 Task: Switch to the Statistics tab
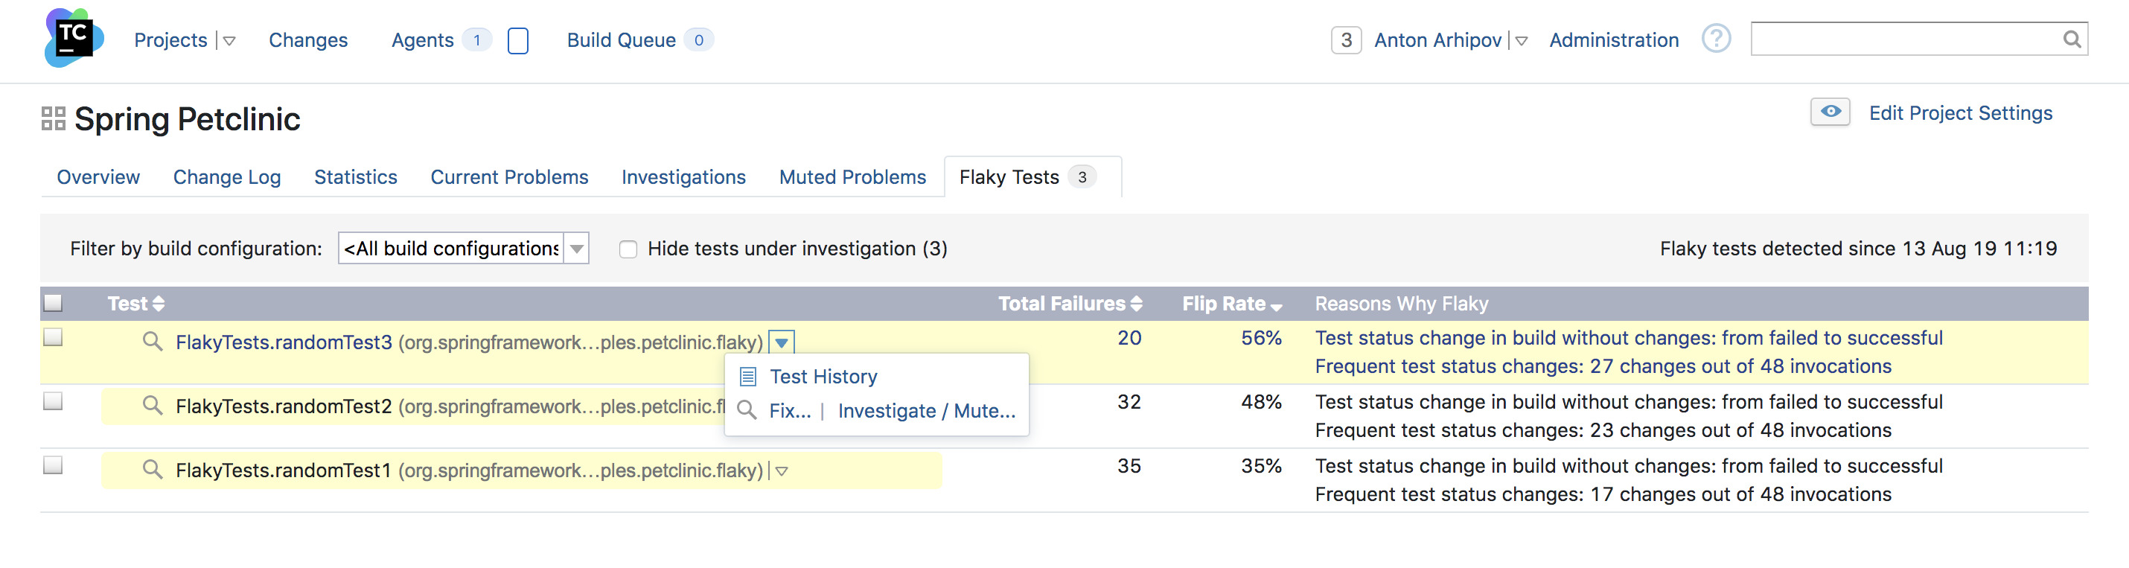pyautogui.click(x=355, y=177)
